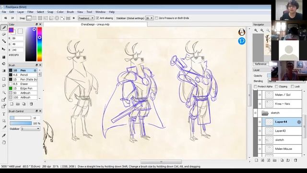Image resolution: width=307 pixels, height=173 pixels.
Task: Open Pen brush settings gear
Action: [35, 70]
